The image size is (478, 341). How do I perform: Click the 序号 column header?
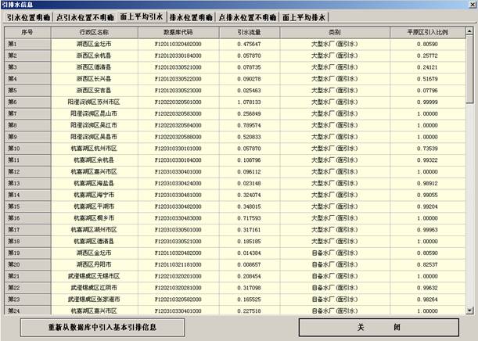[x=27, y=32]
